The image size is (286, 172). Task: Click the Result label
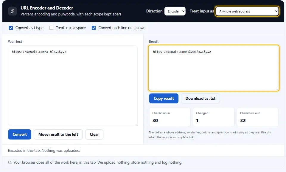[154, 42]
